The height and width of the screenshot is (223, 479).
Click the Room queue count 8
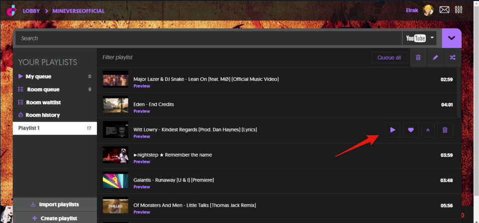tap(89, 89)
